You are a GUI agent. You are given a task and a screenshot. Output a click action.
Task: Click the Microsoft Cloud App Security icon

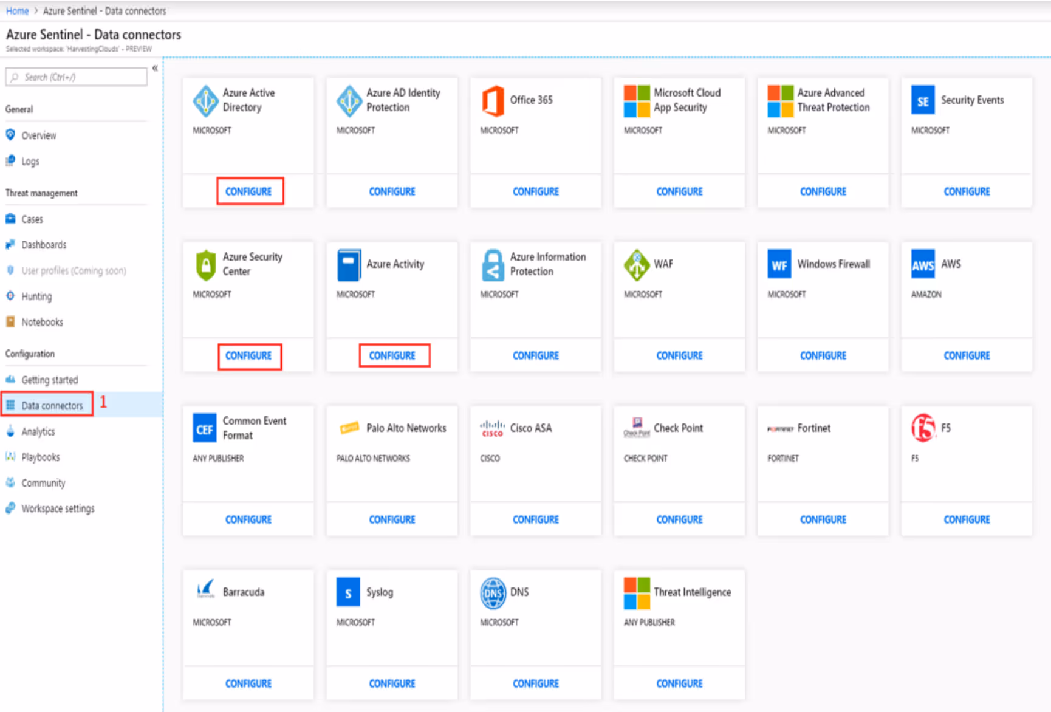(637, 101)
